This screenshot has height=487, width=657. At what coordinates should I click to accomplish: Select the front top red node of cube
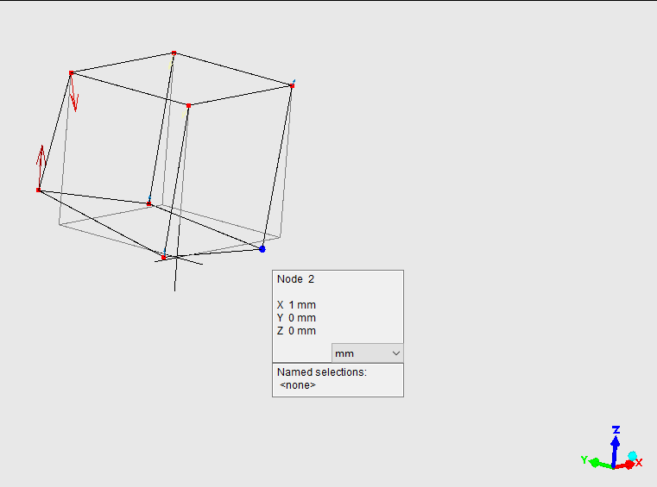tap(188, 105)
